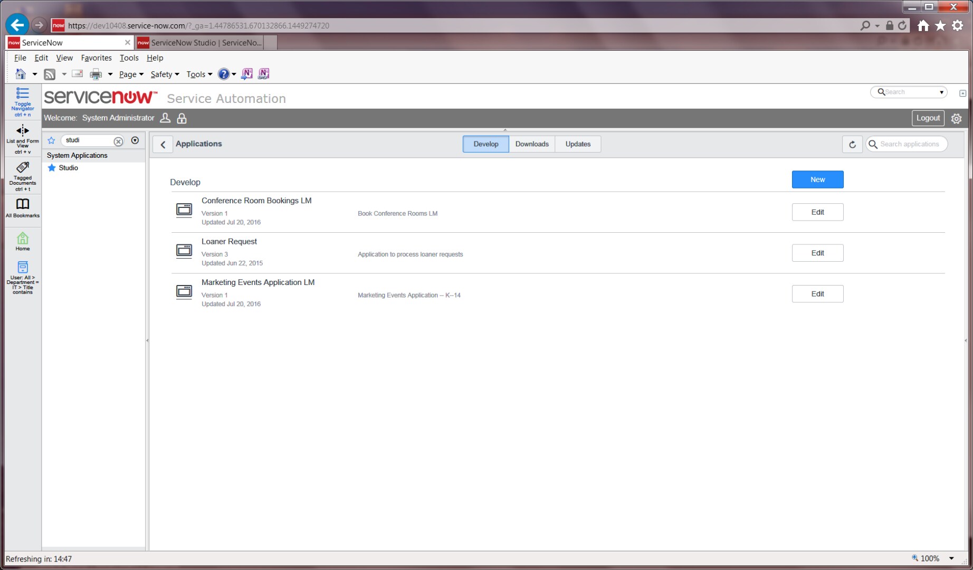Select the Develop tab

485,144
